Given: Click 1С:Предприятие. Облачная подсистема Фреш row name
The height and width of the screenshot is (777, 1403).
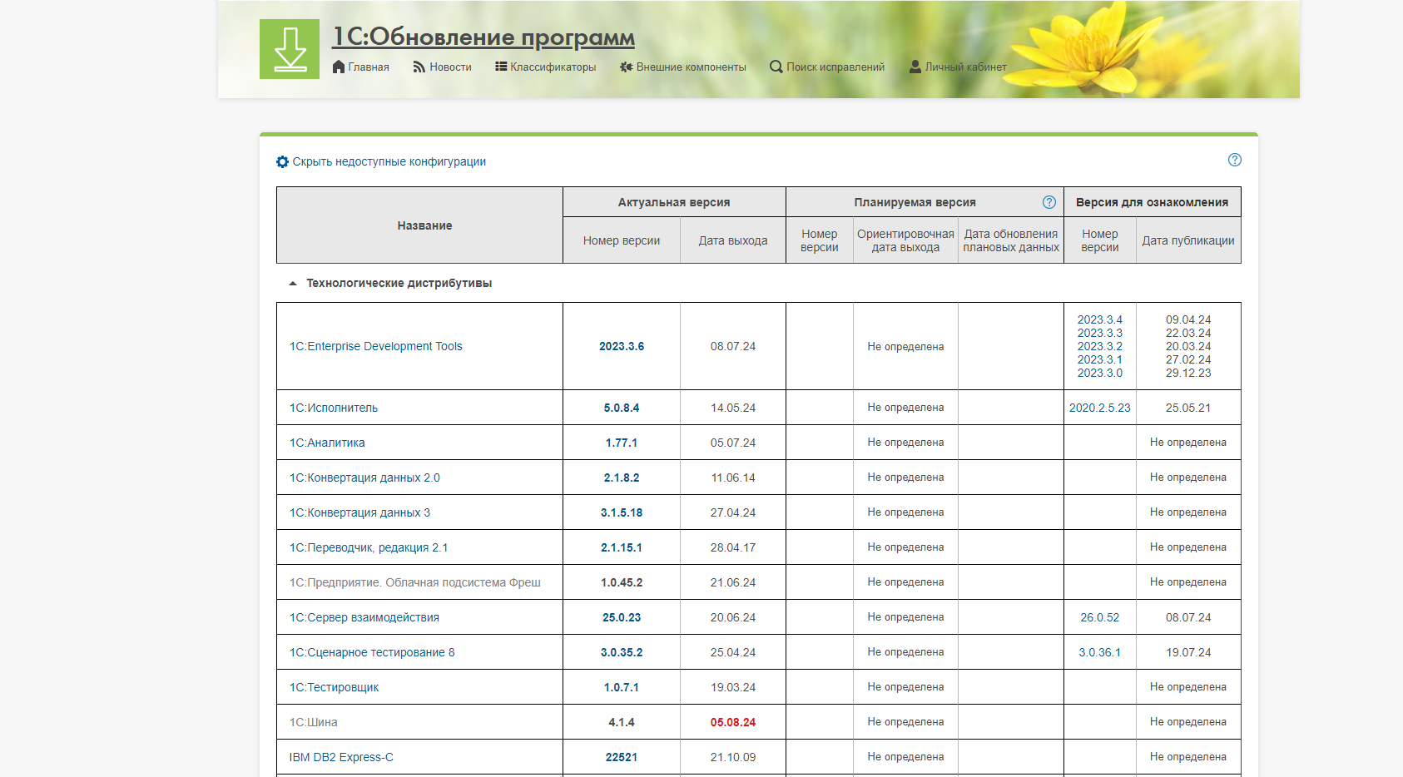Looking at the screenshot, I should tap(415, 582).
